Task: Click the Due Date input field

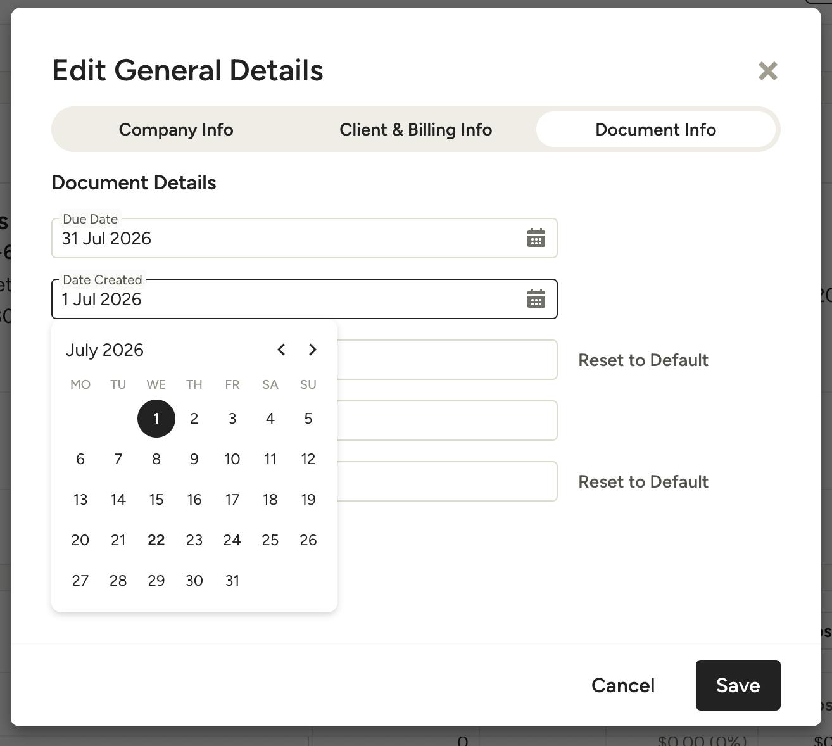Action: [x=305, y=238]
